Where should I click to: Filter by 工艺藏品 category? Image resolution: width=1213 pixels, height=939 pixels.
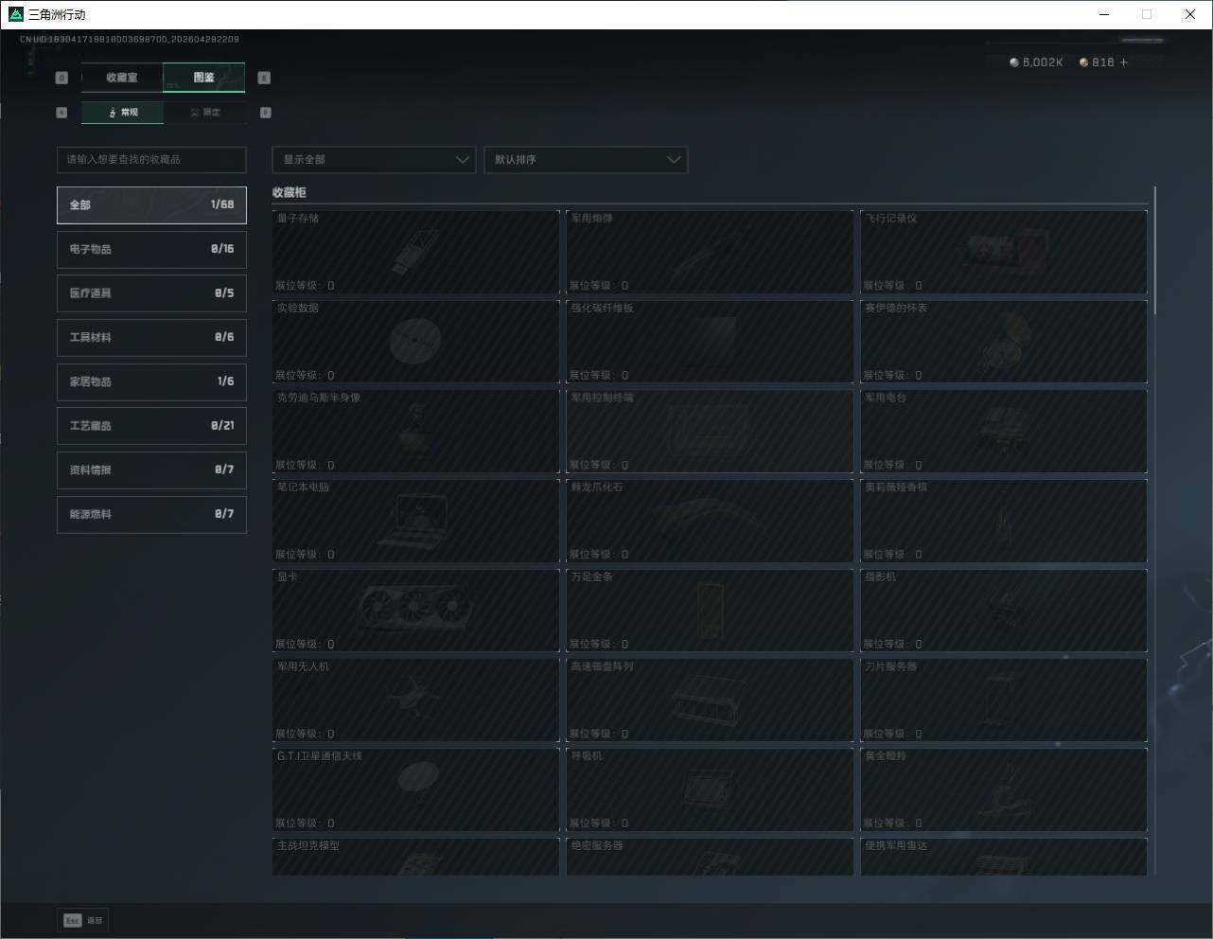pyautogui.click(x=151, y=426)
